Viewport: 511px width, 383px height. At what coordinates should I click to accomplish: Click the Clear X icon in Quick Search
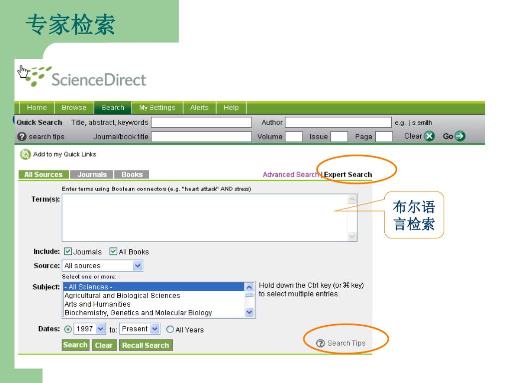[430, 136]
